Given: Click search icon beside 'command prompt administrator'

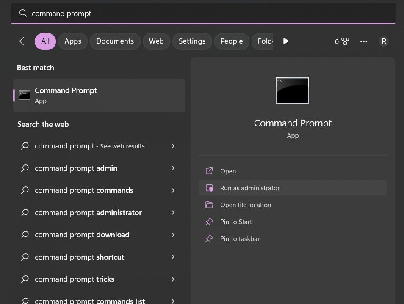Looking at the screenshot, I should (25, 213).
